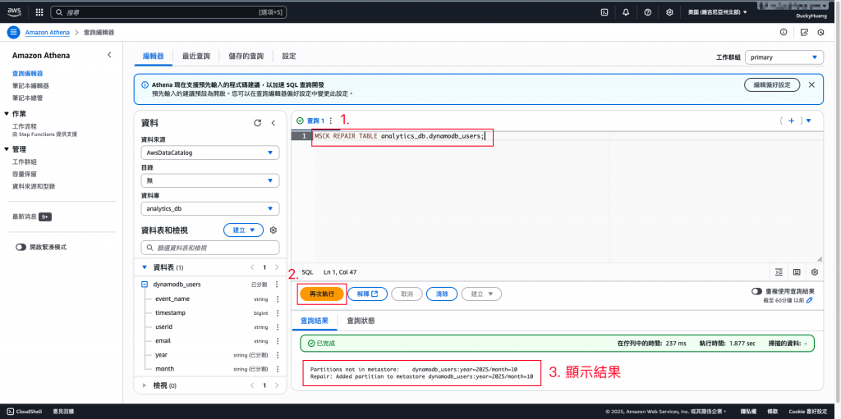Open the analytics_db database dropdown
841x419 pixels.
[x=209, y=208]
